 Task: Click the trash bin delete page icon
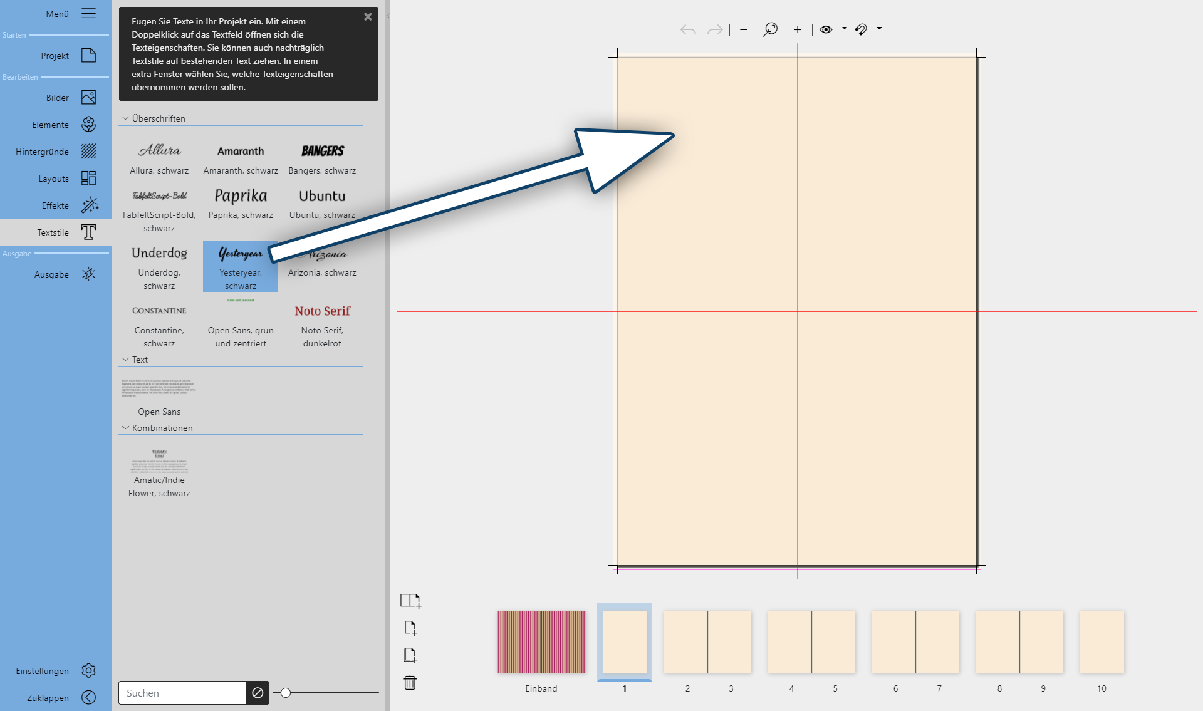point(410,682)
